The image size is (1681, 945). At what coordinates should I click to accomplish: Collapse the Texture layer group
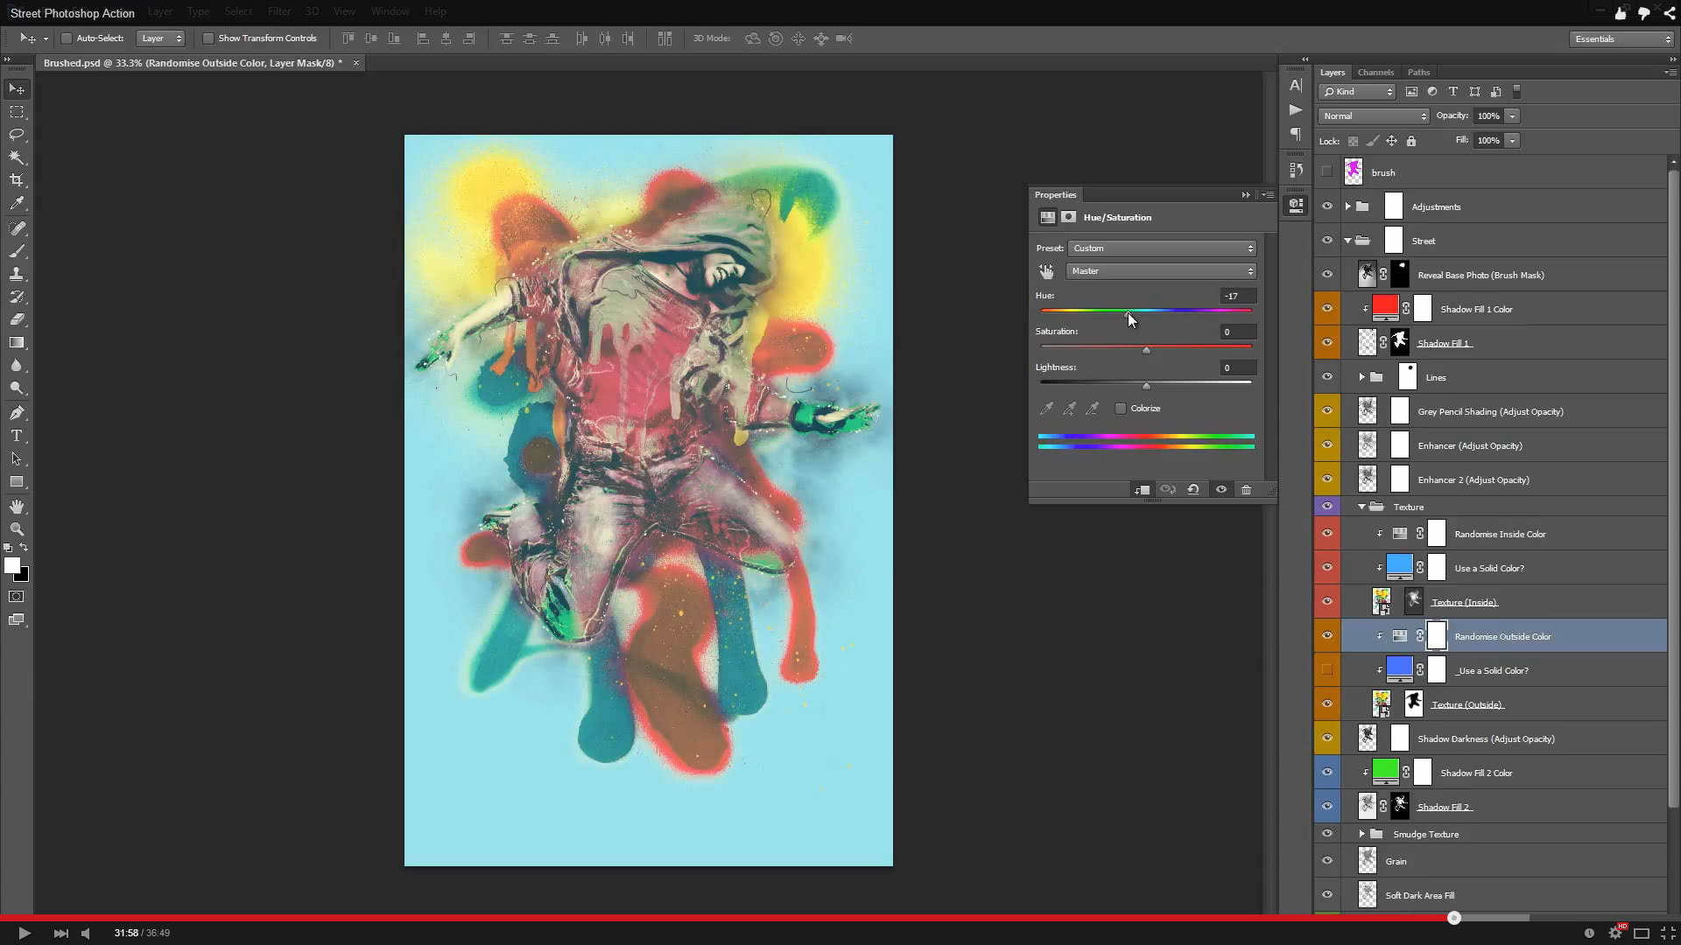pyautogui.click(x=1361, y=507)
